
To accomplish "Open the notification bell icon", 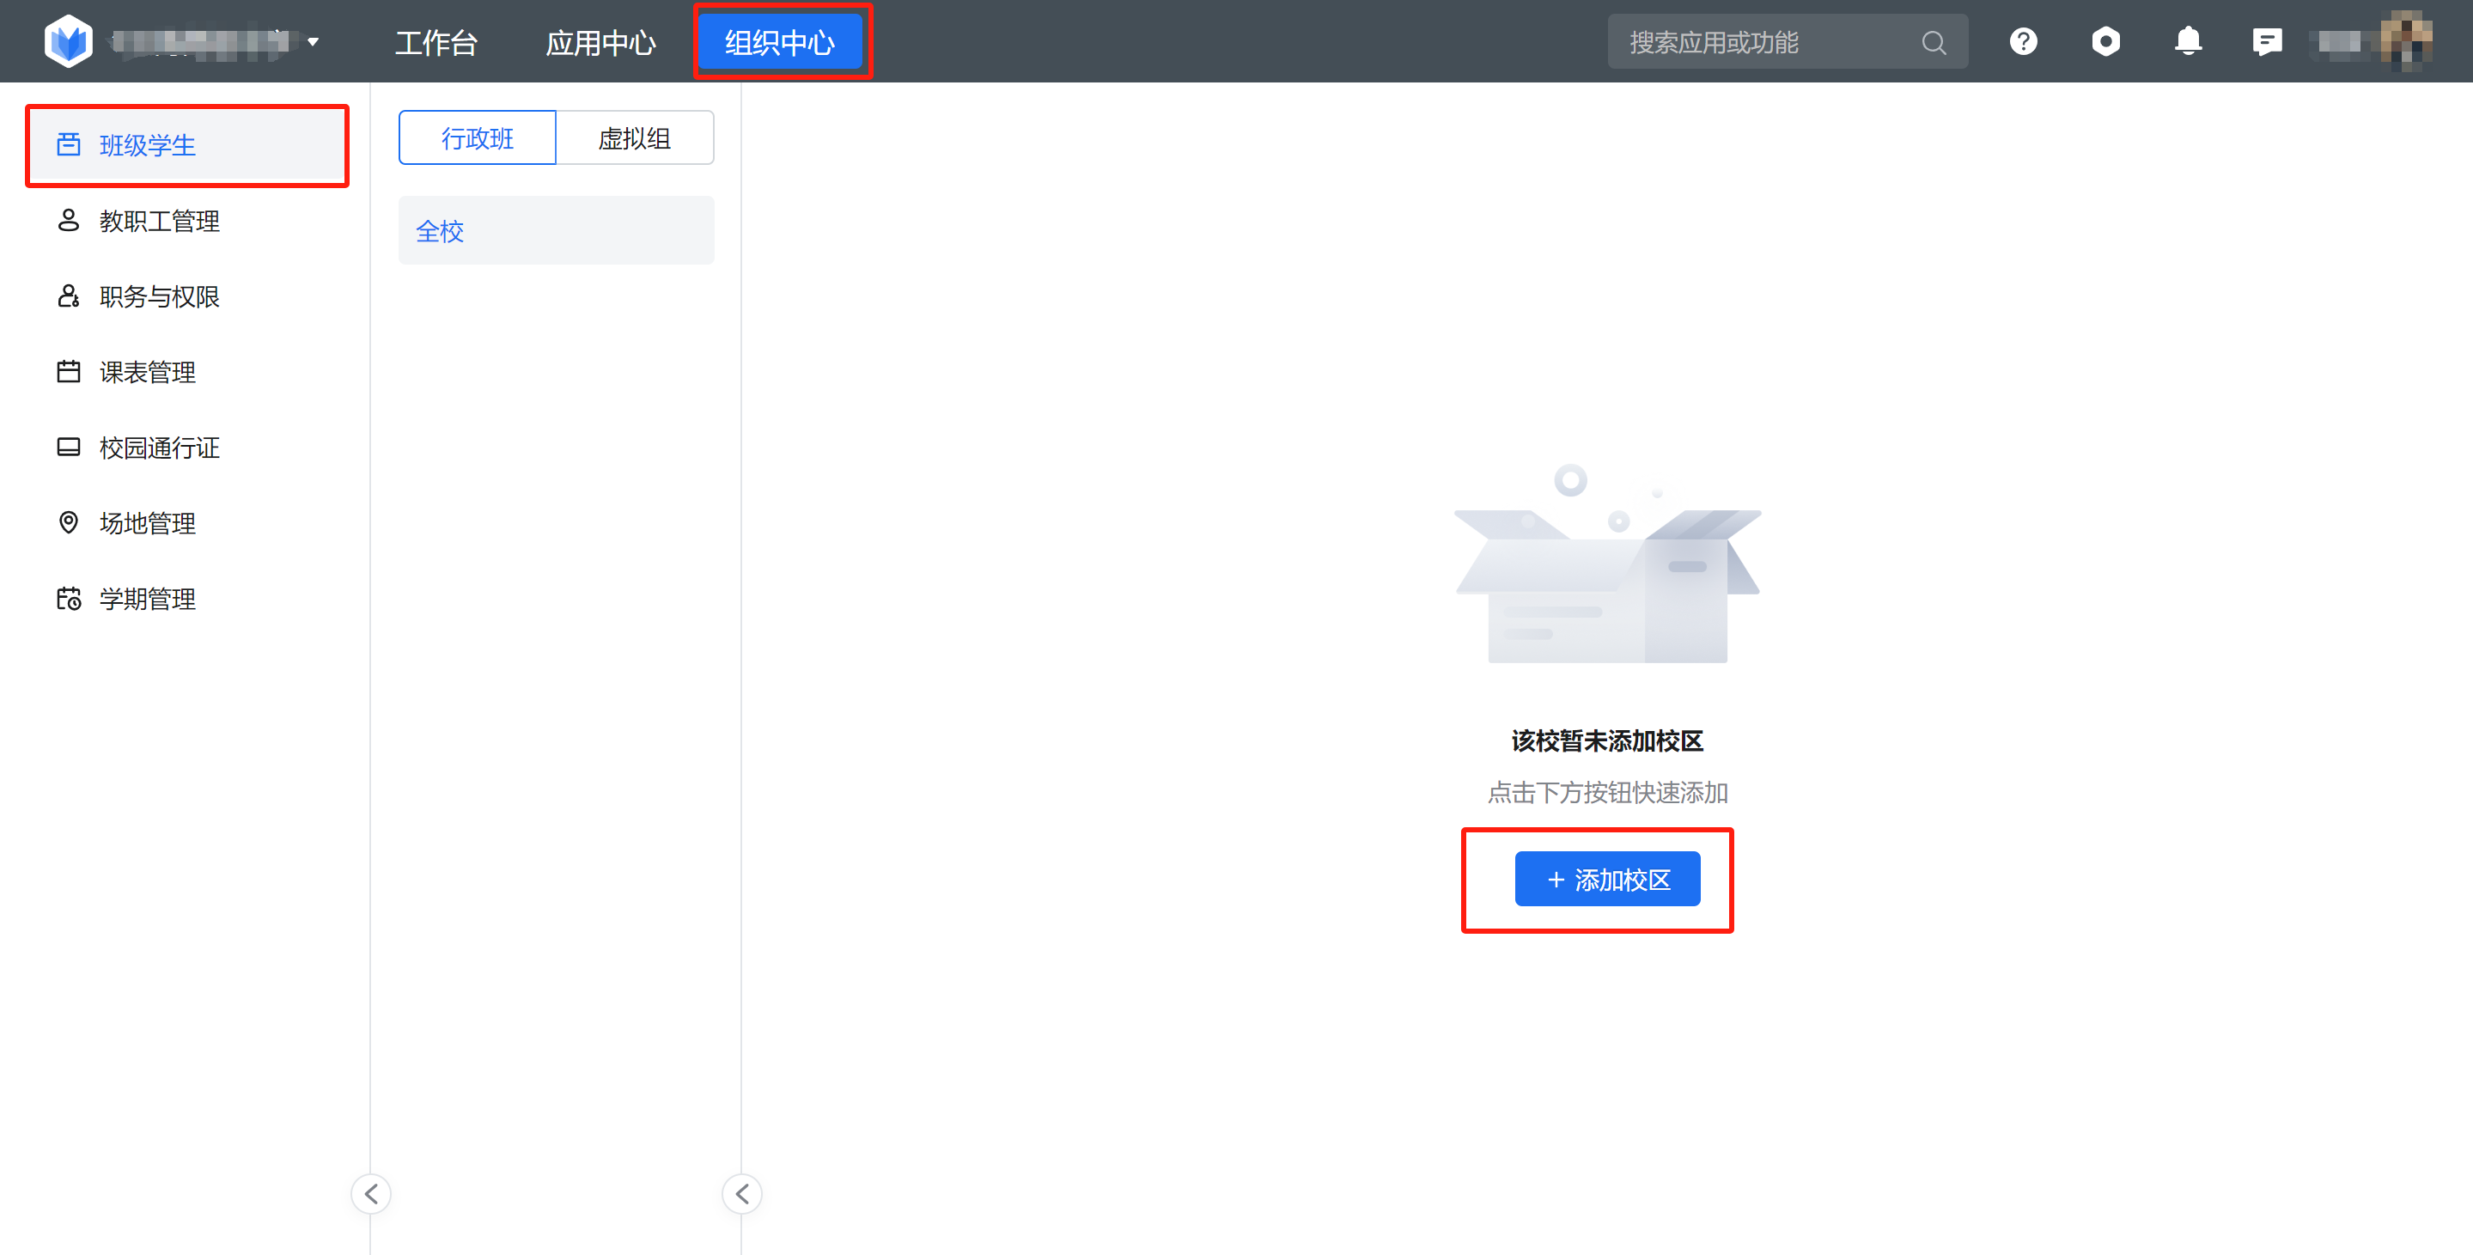I will (x=2188, y=41).
